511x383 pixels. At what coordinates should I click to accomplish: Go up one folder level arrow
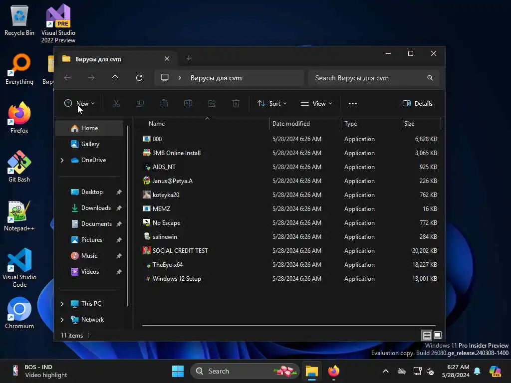[115, 78]
